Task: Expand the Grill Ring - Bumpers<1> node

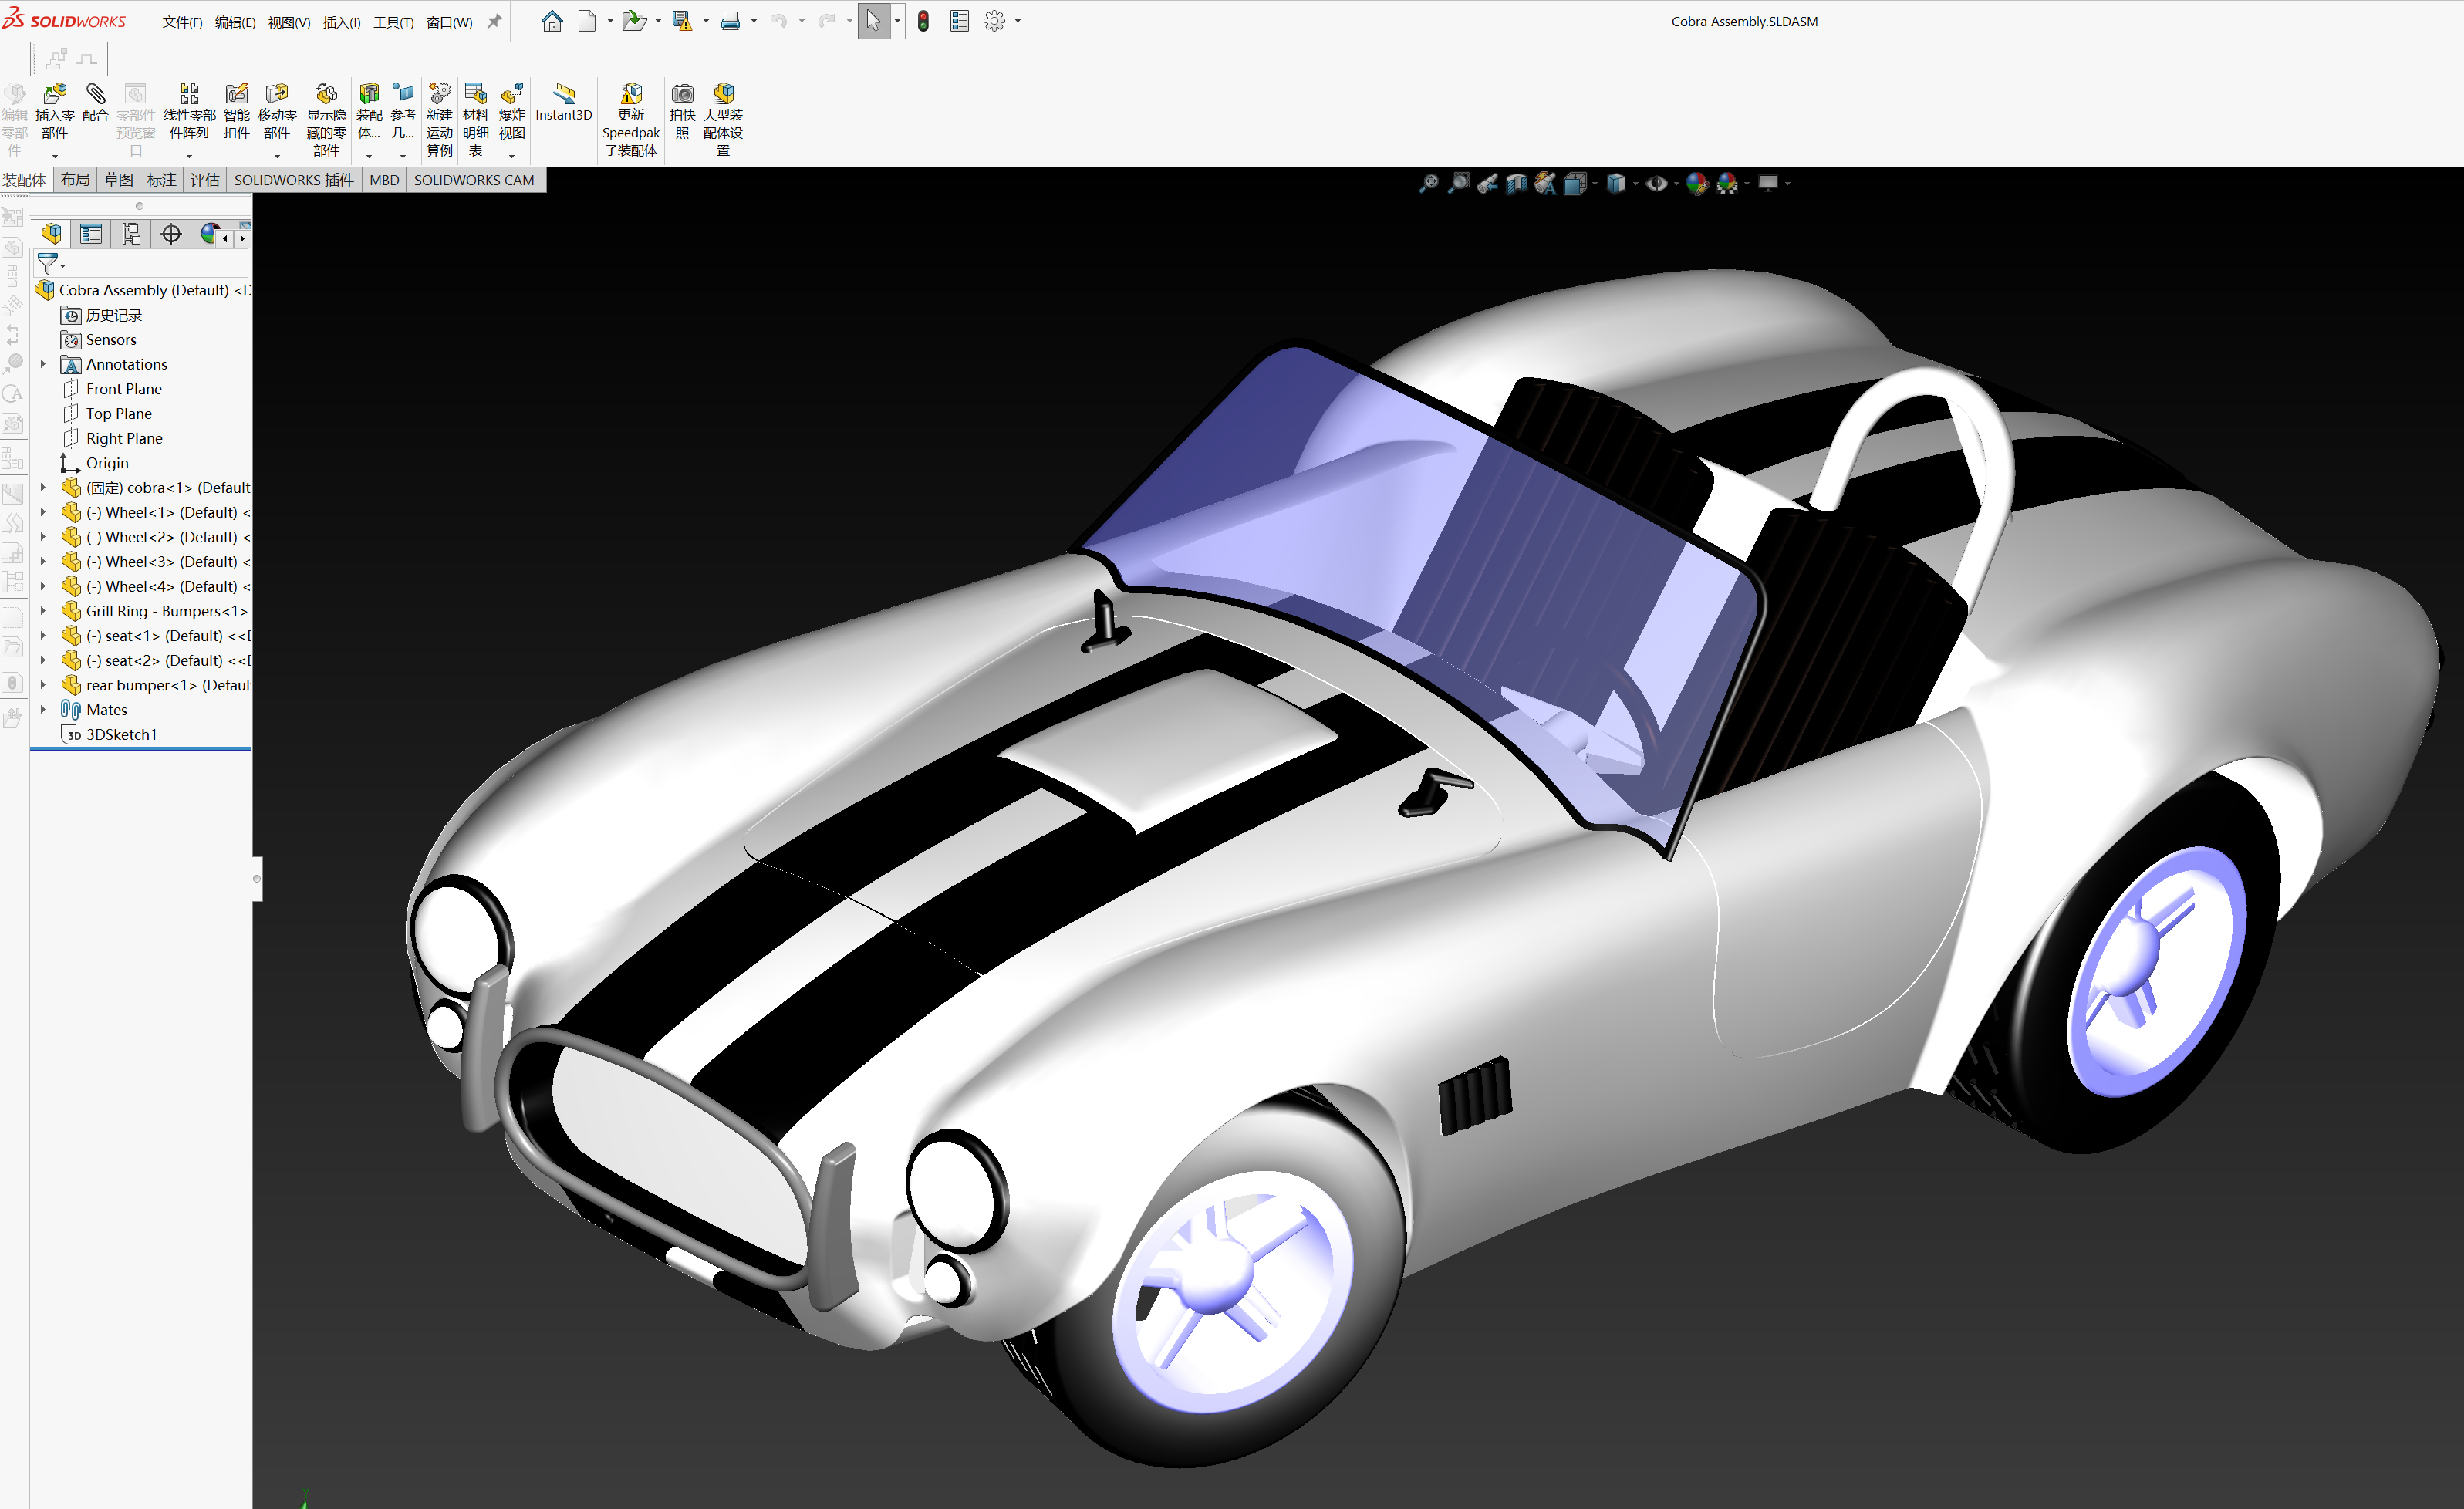Action: tap(43, 611)
